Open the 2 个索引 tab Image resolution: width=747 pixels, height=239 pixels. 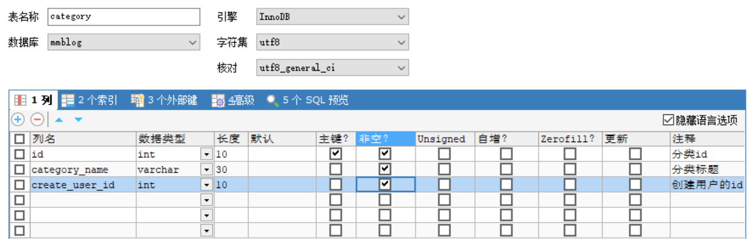coord(89,100)
